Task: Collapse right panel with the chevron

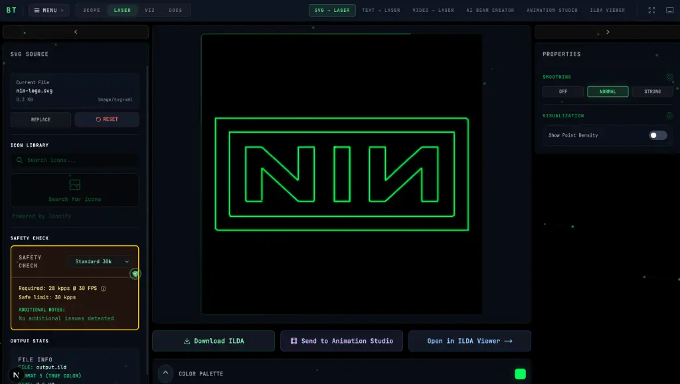Action: (608, 32)
